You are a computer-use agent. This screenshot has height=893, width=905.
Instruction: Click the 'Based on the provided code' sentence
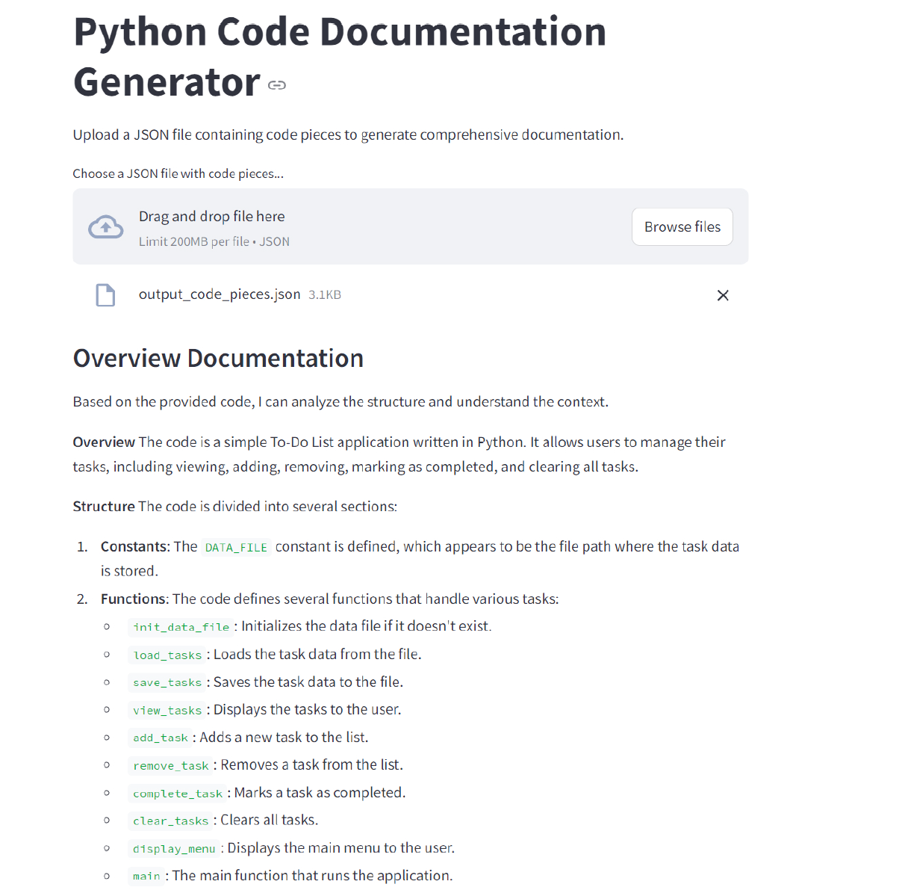pyautogui.click(x=340, y=402)
